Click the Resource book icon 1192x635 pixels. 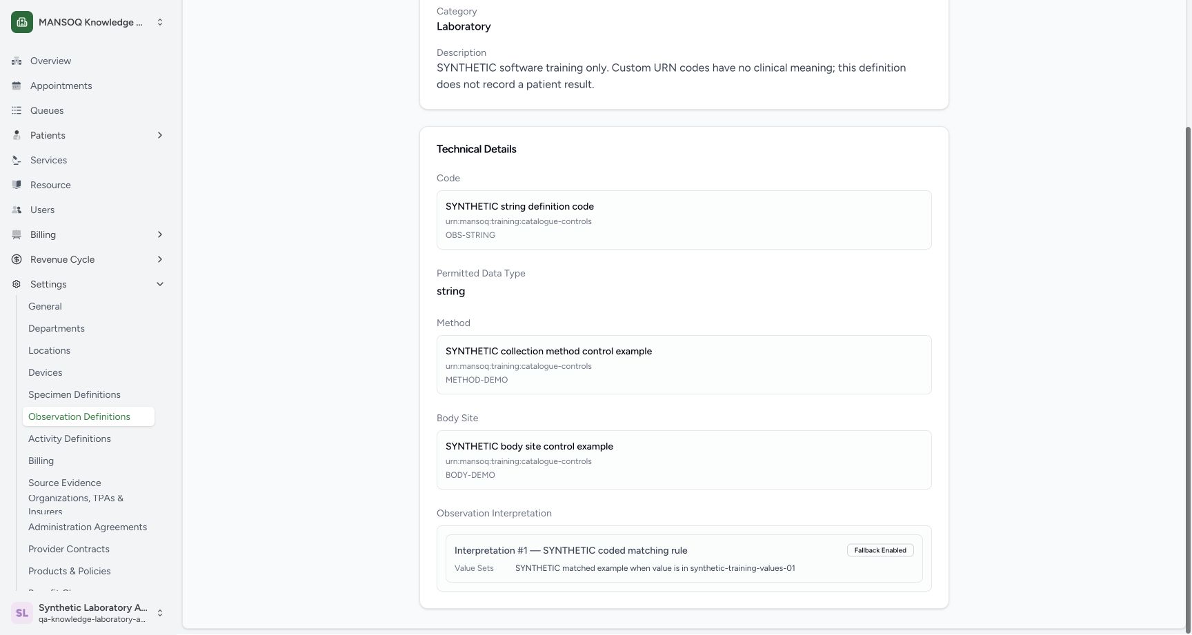click(x=17, y=185)
